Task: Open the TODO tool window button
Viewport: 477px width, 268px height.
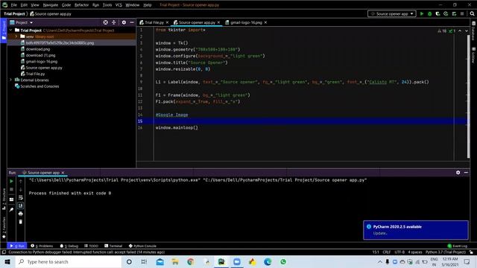Action: tap(91, 246)
